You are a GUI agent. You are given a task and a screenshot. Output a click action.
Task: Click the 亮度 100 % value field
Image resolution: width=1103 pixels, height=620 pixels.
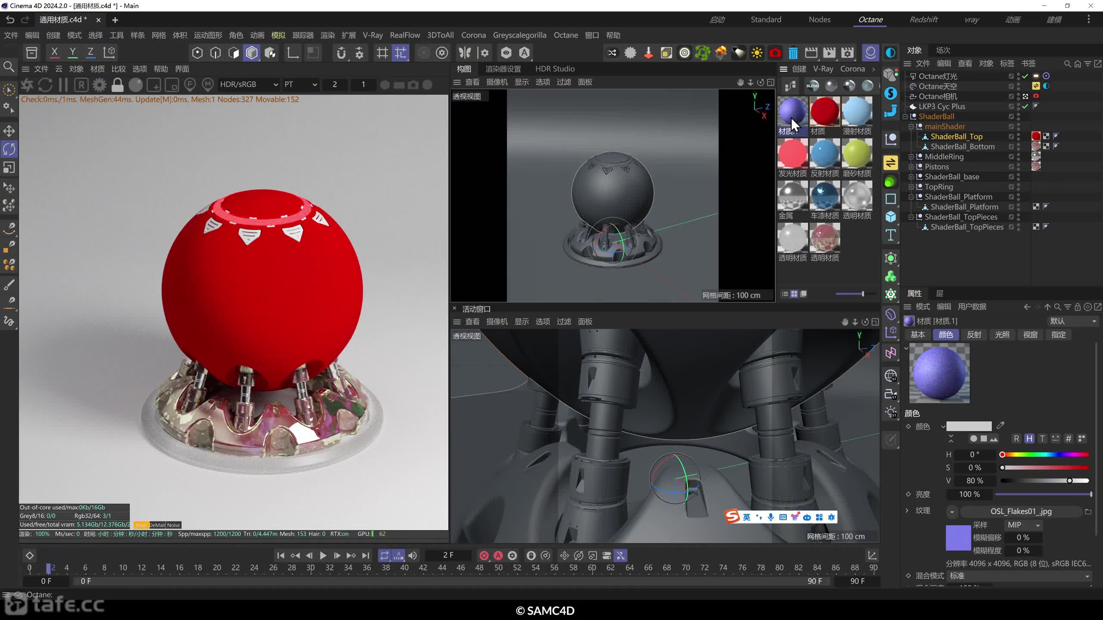click(x=969, y=494)
